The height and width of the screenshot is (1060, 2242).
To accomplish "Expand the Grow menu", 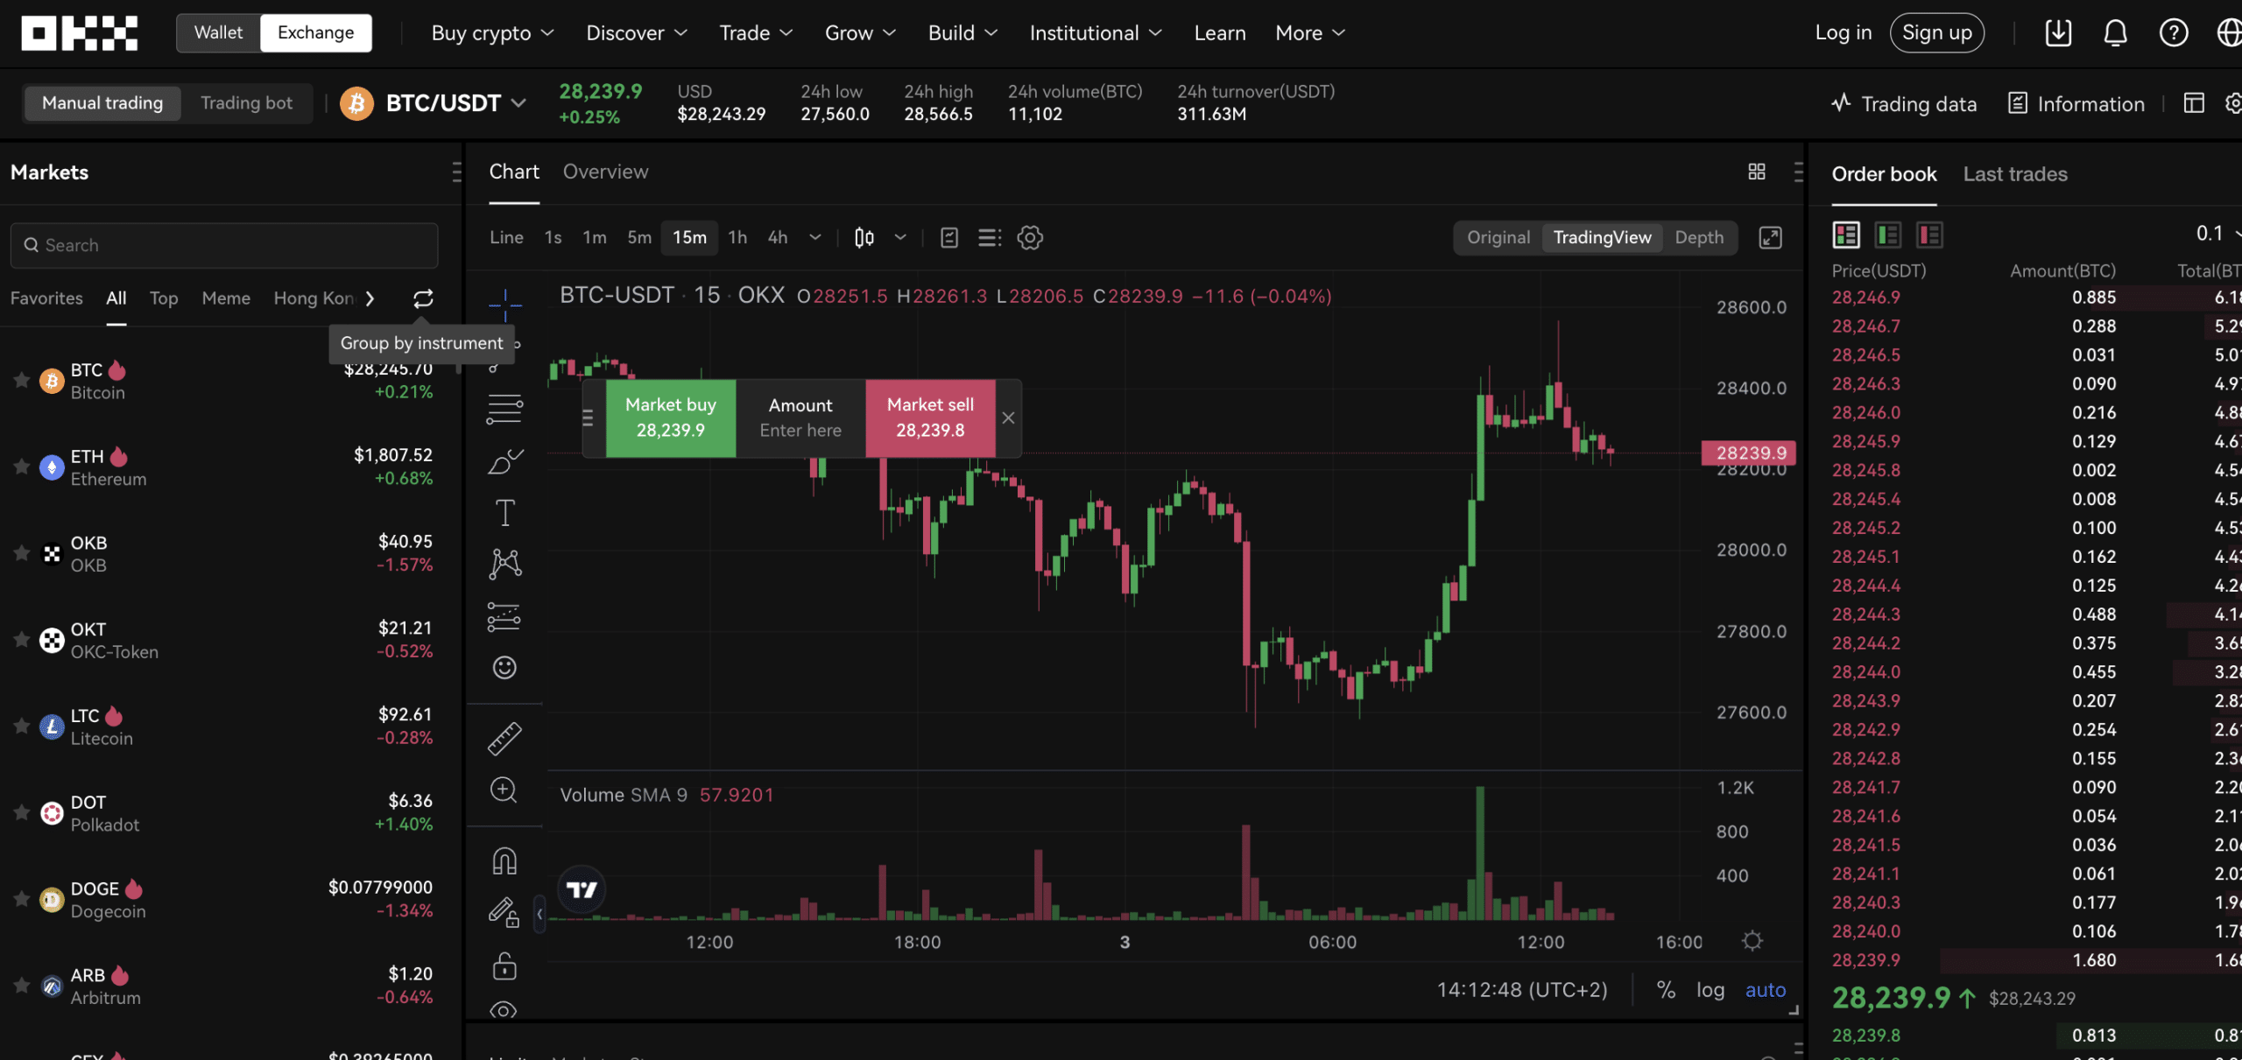I will [x=860, y=33].
